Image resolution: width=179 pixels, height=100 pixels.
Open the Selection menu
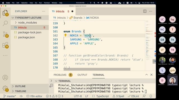pyautogui.click(x=24, y=3)
